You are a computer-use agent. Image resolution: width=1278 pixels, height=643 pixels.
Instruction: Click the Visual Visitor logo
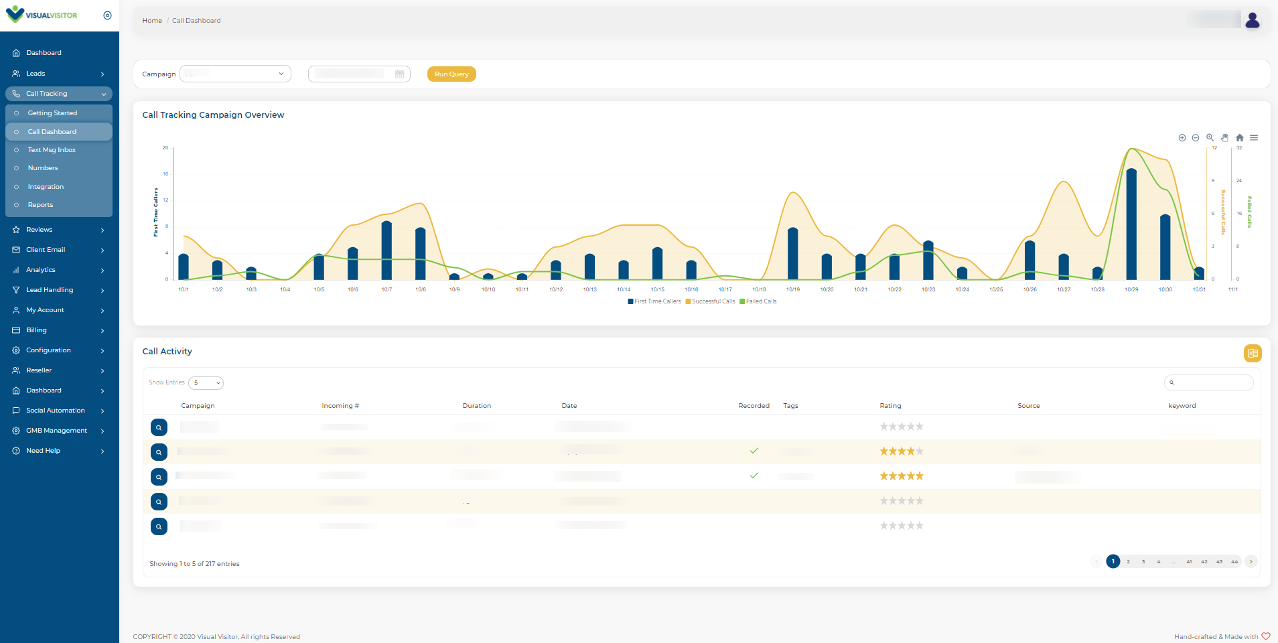point(42,15)
